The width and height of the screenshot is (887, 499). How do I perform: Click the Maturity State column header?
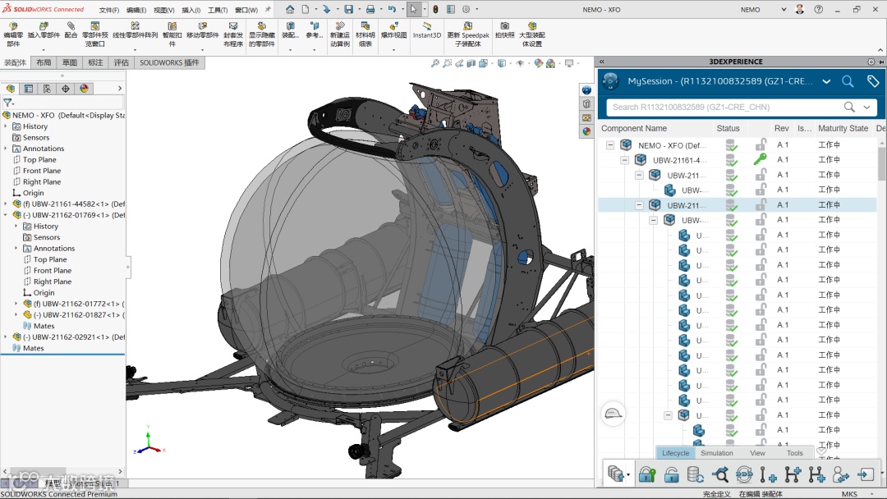click(x=843, y=128)
